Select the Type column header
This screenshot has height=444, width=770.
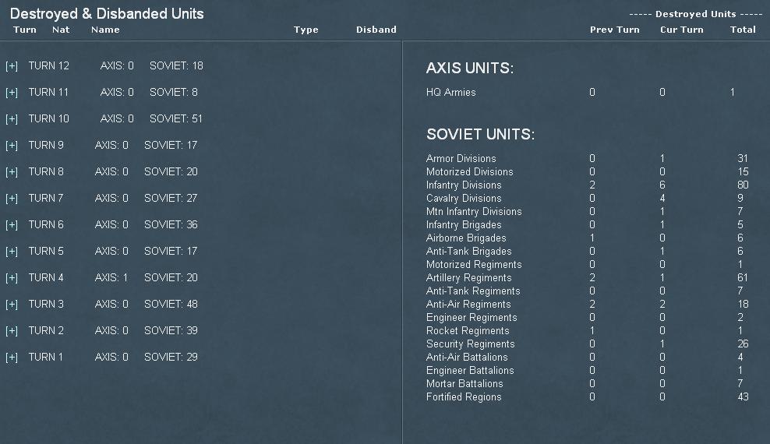click(306, 30)
